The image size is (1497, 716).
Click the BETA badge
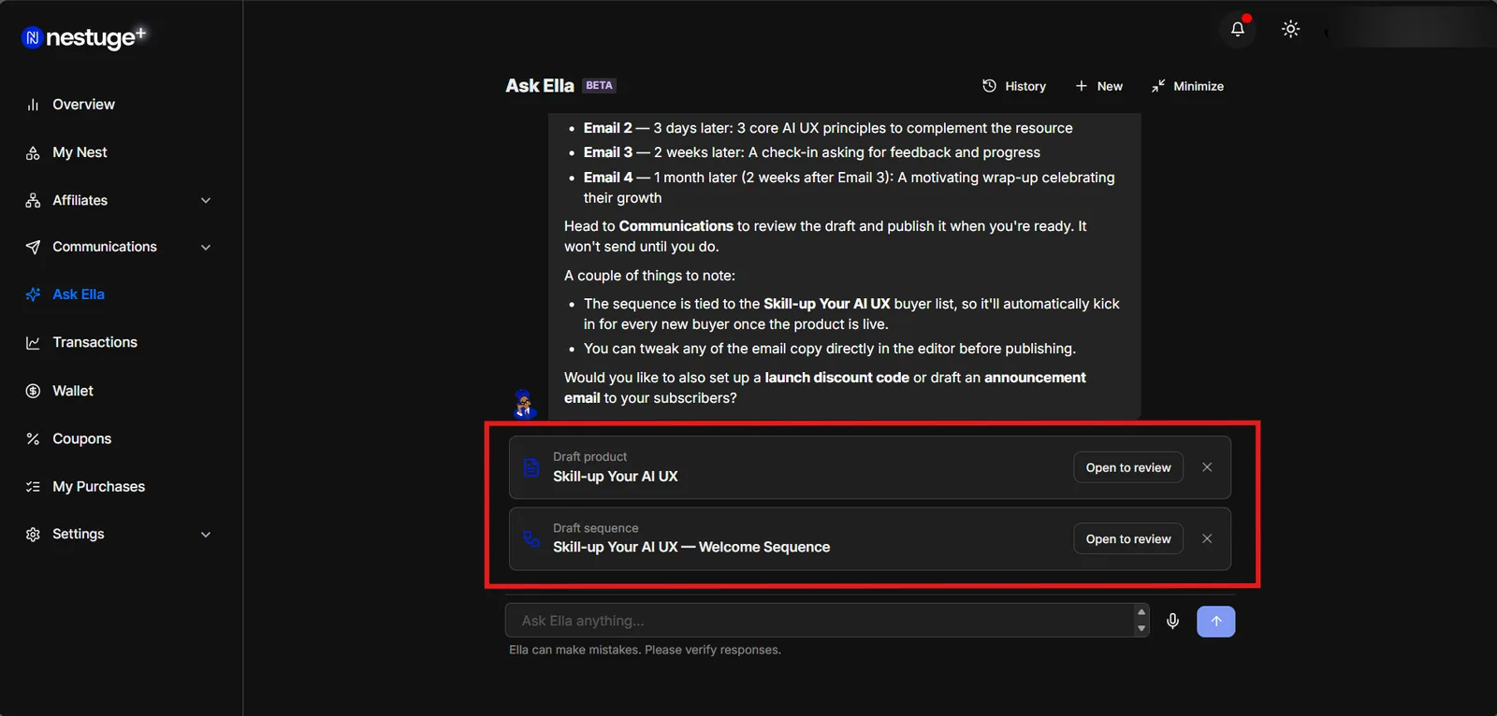[x=599, y=85]
